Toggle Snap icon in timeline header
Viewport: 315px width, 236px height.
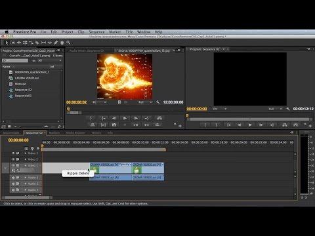coord(26,149)
